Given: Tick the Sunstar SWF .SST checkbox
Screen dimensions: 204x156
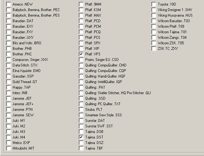Looking at the screenshot, I should coord(81,126).
